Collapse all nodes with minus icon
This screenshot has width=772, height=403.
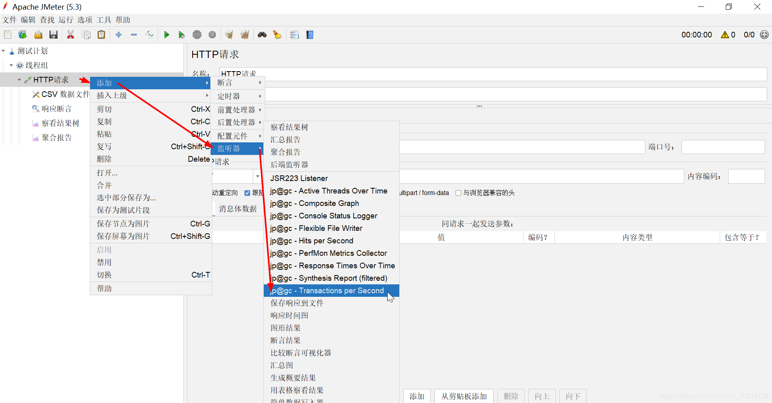[x=134, y=35]
